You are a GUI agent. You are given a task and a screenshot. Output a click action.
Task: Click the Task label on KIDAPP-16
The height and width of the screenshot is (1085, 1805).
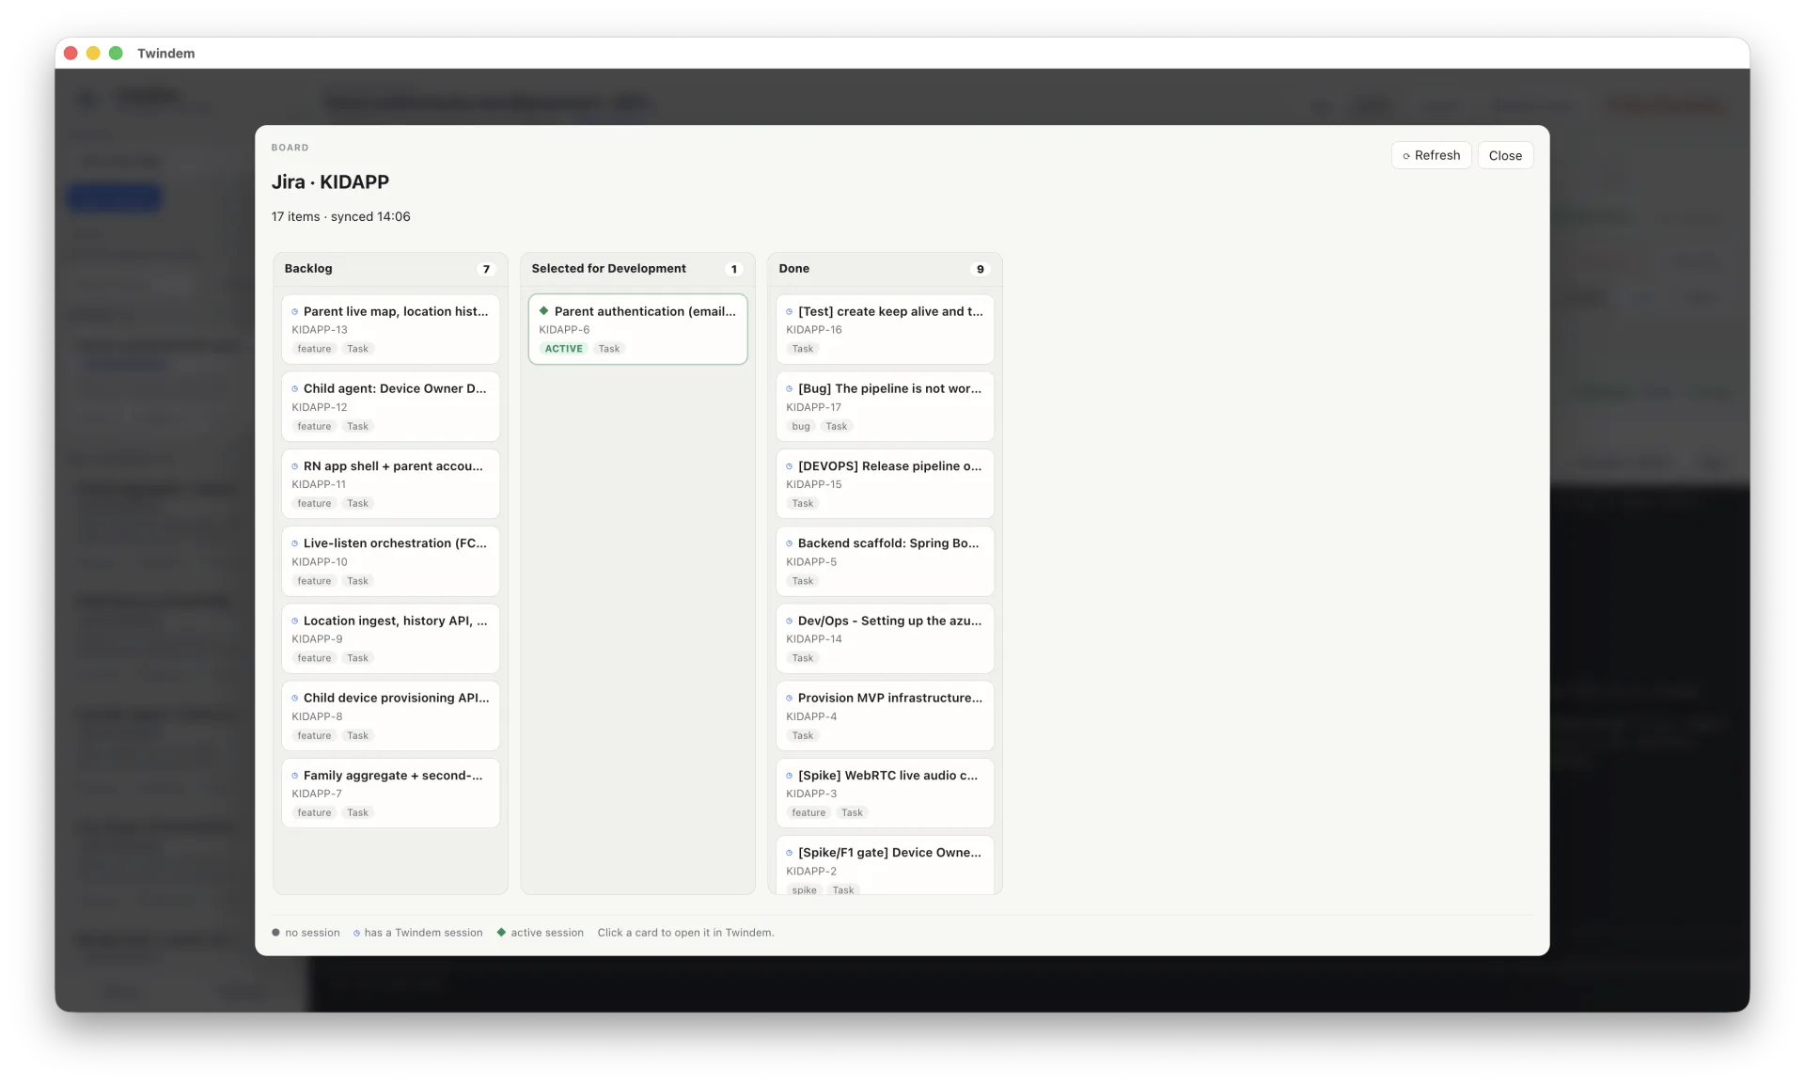(802, 349)
